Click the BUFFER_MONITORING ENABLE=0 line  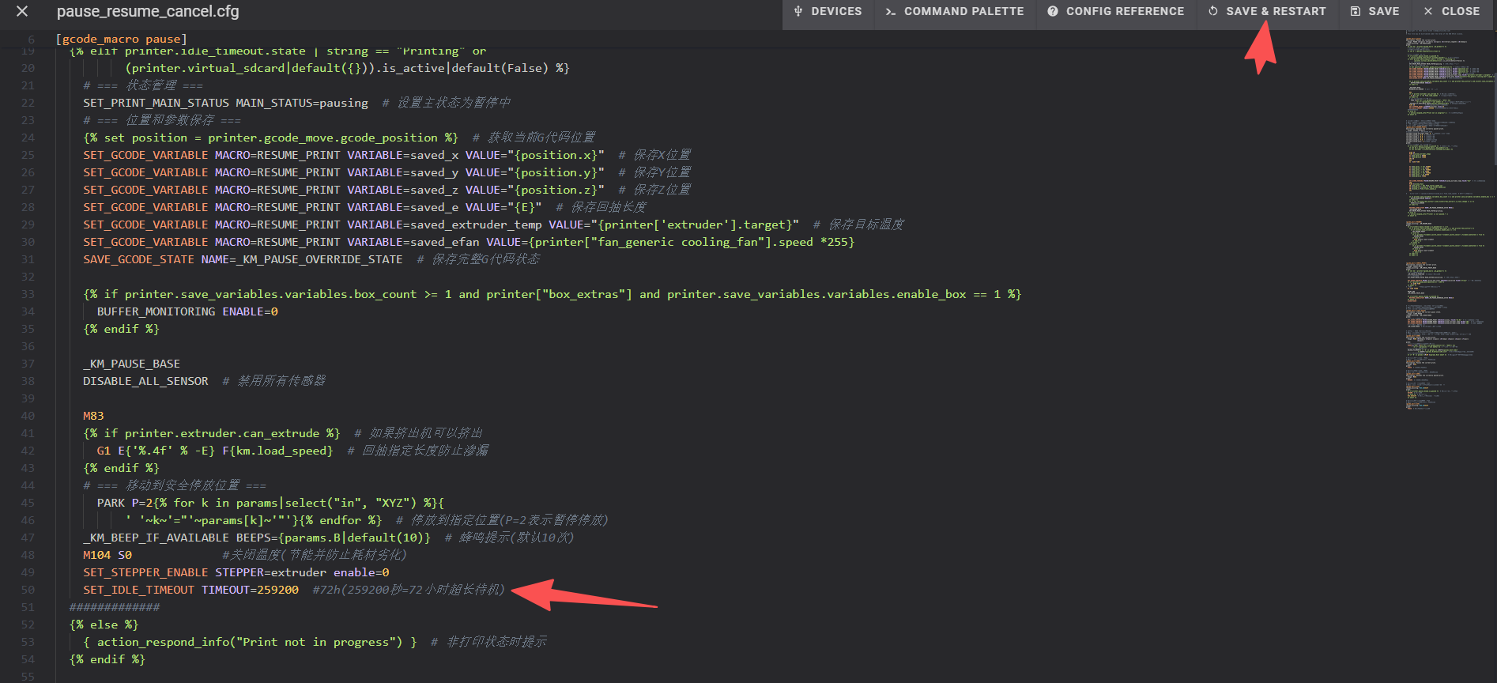[x=187, y=311]
